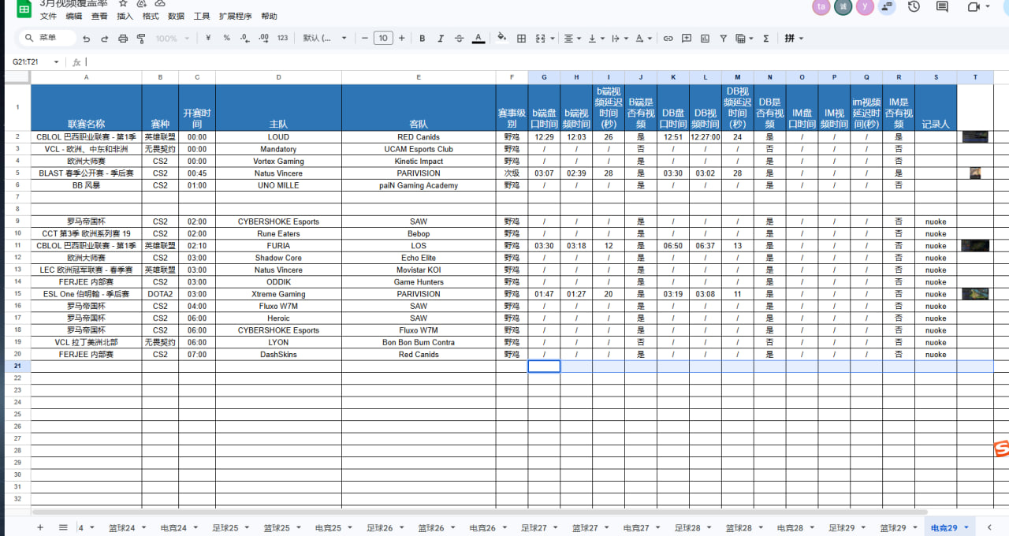Viewport: 1009px width, 536px height.
Task: Open Google Sheets home icon
Action: [24, 8]
